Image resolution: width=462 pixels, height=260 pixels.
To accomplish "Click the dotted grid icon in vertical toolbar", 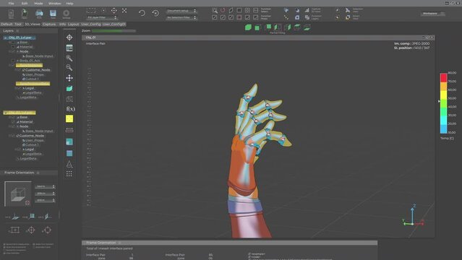I will click(x=69, y=174).
